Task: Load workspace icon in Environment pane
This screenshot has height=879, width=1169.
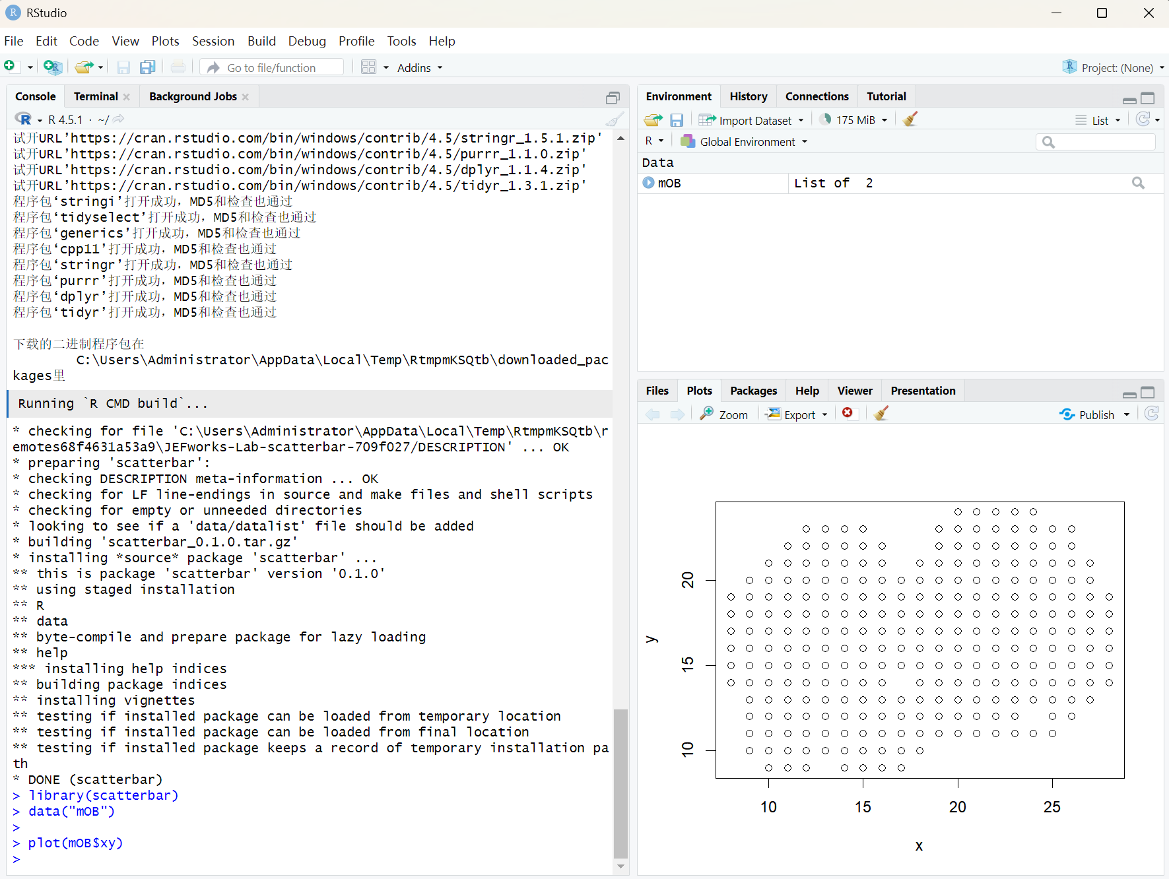Action: point(653,119)
